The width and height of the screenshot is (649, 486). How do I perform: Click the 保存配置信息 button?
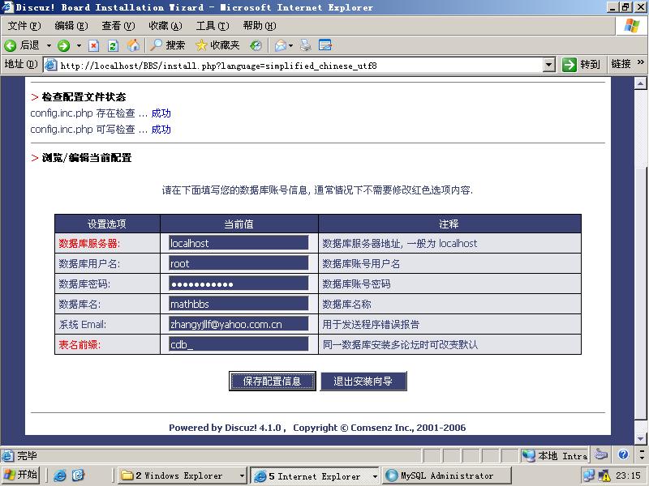coord(272,381)
